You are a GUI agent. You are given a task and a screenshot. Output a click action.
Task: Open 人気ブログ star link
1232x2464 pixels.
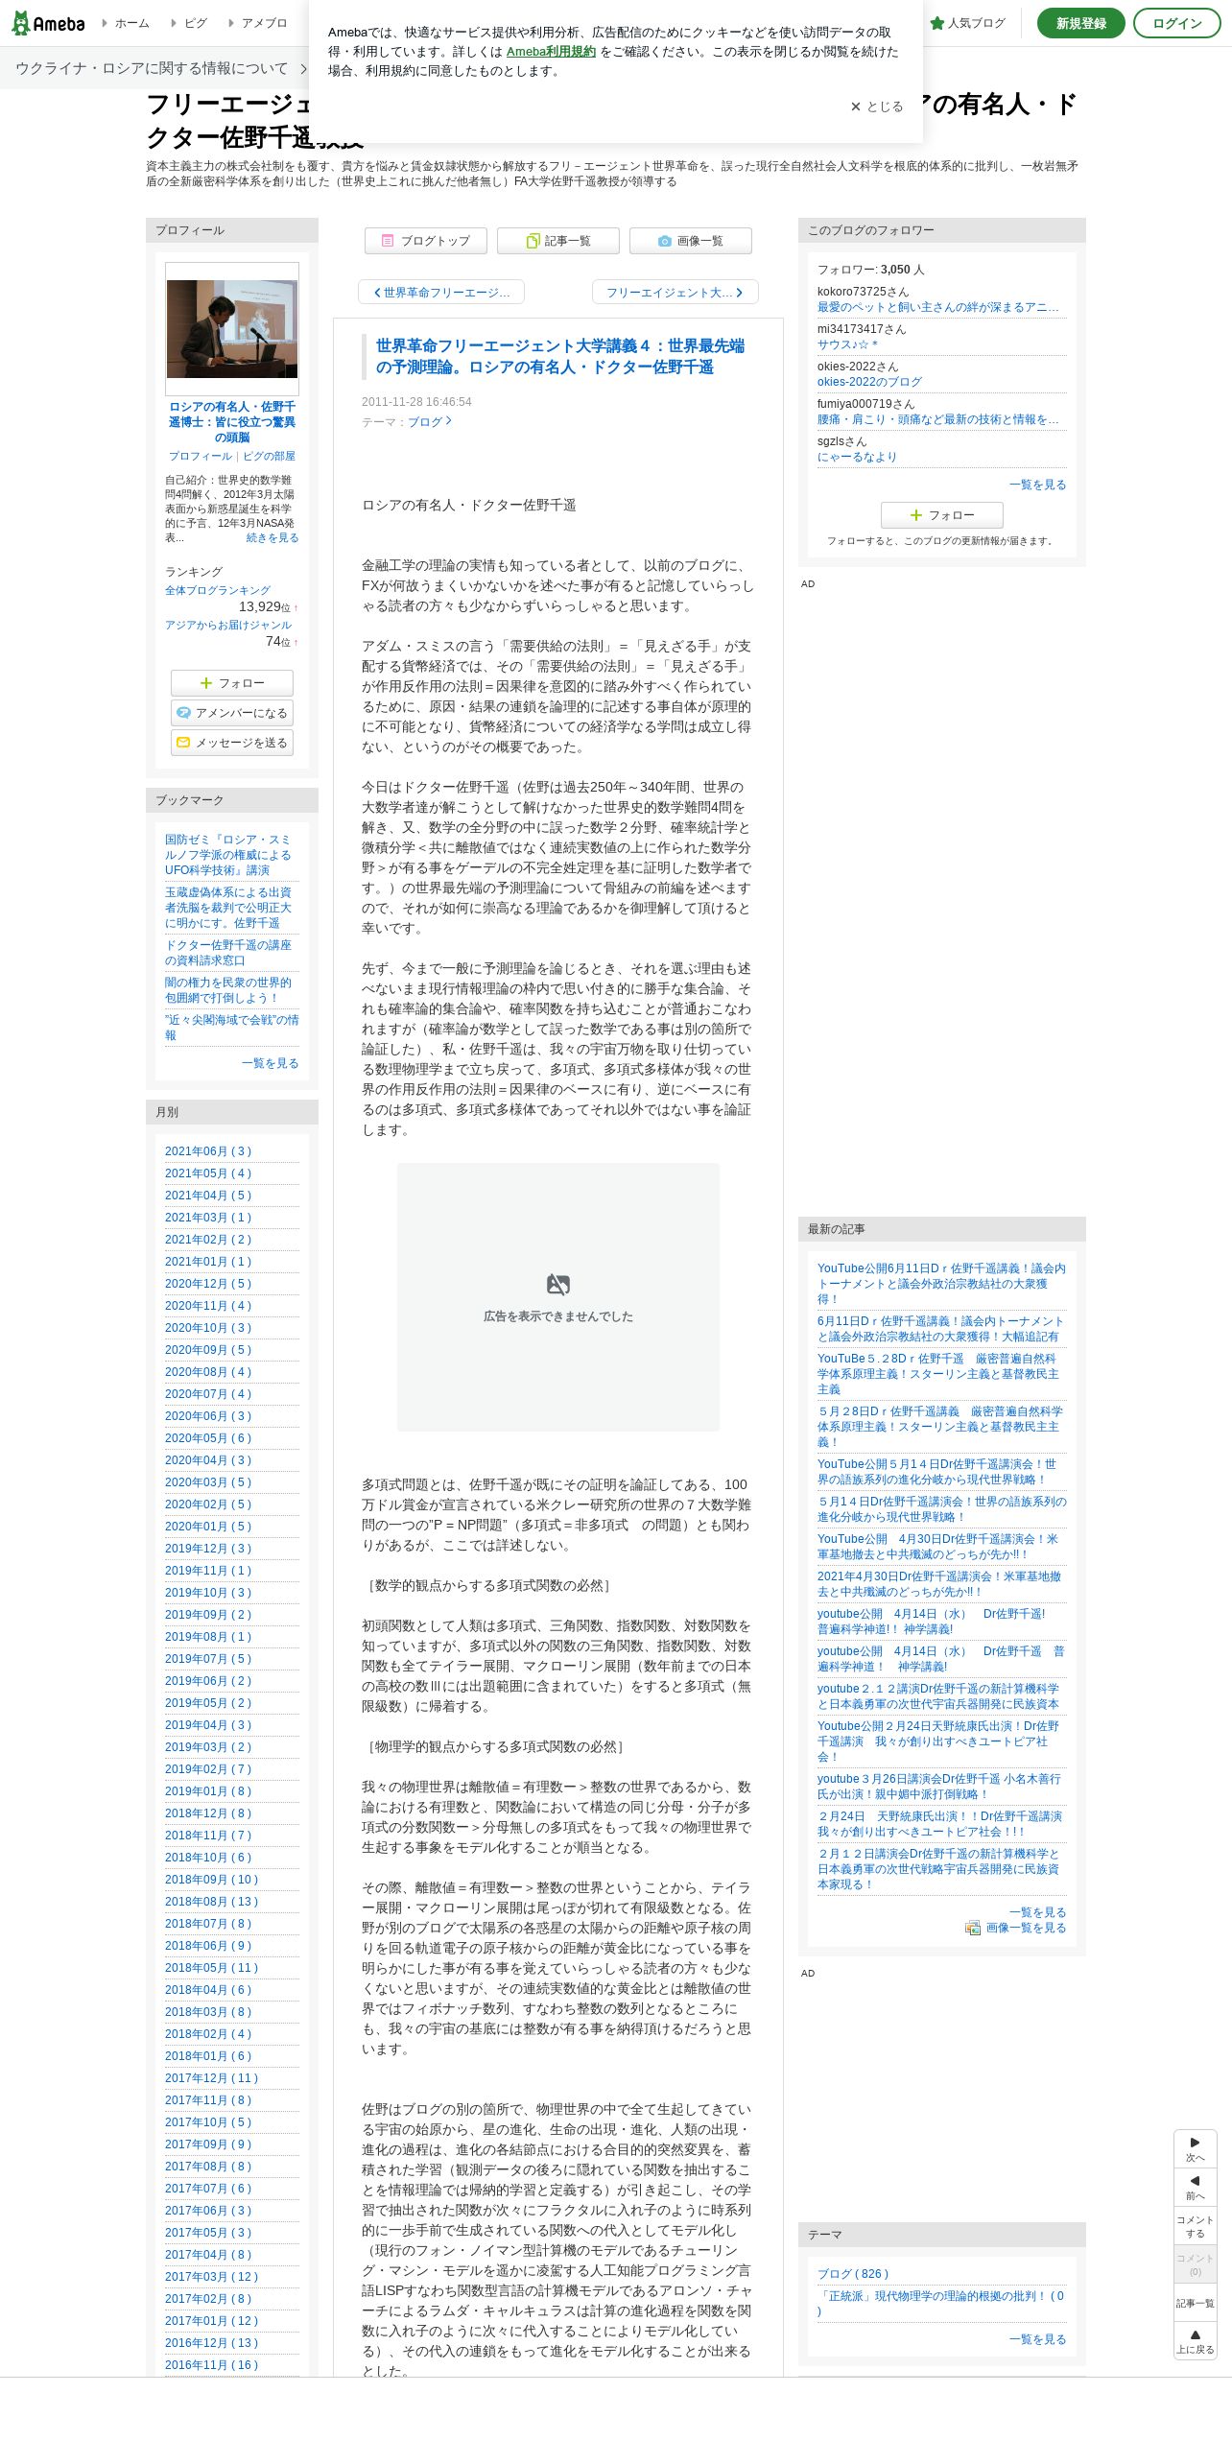[x=967, y=23]
